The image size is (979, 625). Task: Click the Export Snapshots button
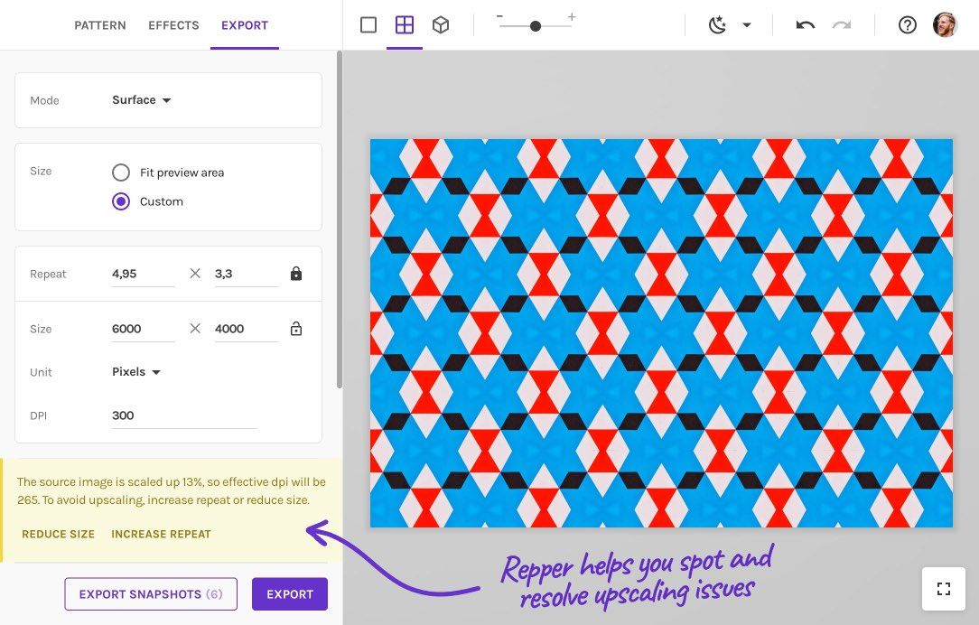click(x=151, y=593)
